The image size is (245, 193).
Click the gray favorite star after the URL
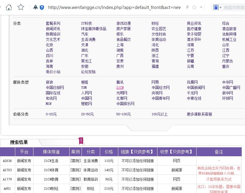click(x=195, y=7)
